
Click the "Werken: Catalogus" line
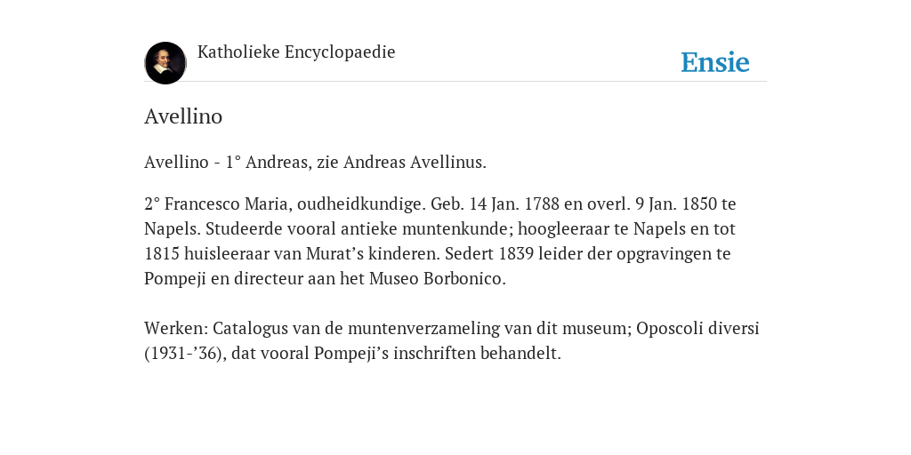tap(451, 329)
